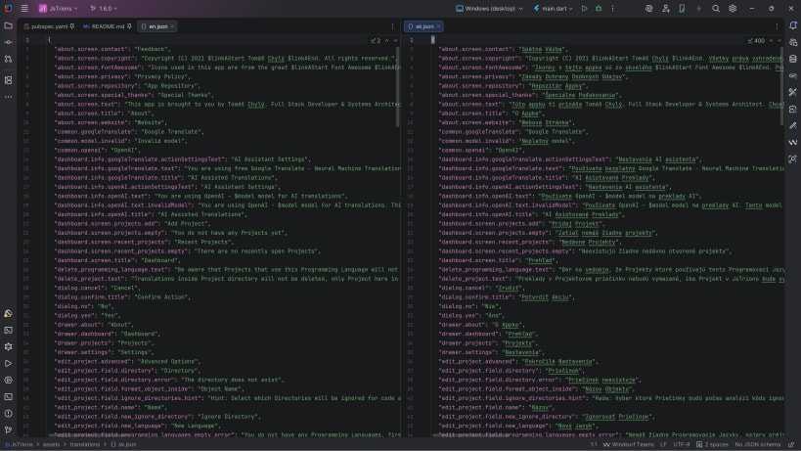Change line separator LF in status bar
The height and width of the screenshot is (451, 801).
663,445
